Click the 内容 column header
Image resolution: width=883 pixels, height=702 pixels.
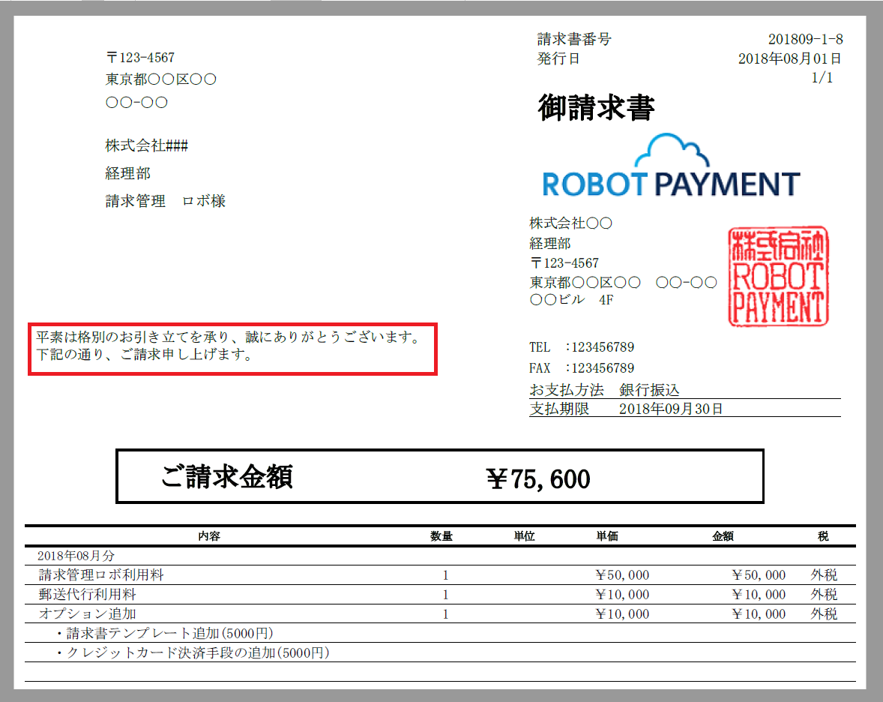tap(209, 537)
